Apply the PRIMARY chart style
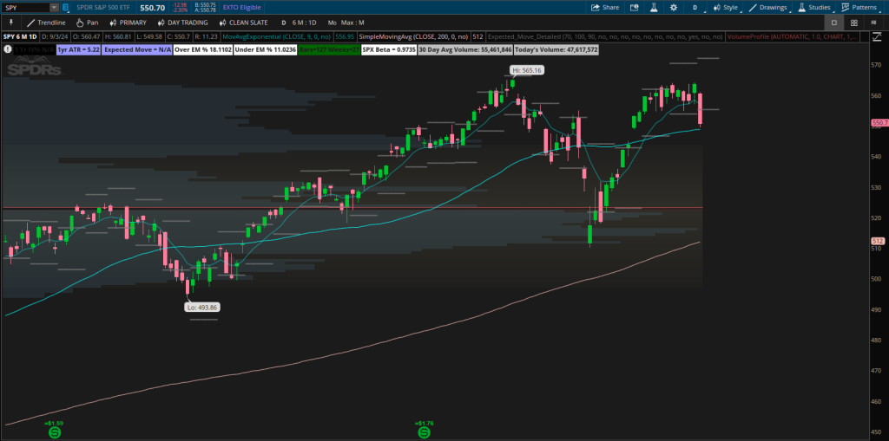 tap(128, 23)
